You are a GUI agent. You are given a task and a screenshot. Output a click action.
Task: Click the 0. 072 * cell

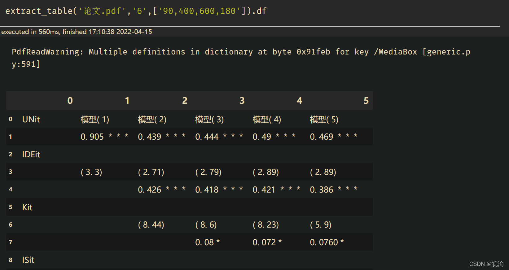coord(267,242)
